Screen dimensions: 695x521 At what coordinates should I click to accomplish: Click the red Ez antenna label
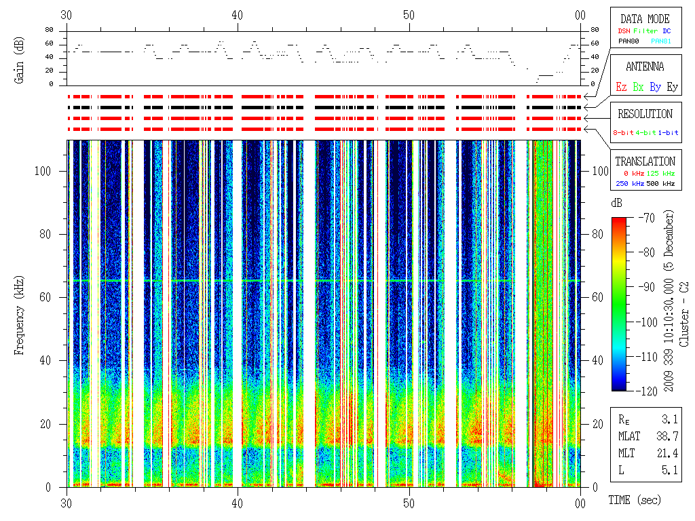click(621, 87)
